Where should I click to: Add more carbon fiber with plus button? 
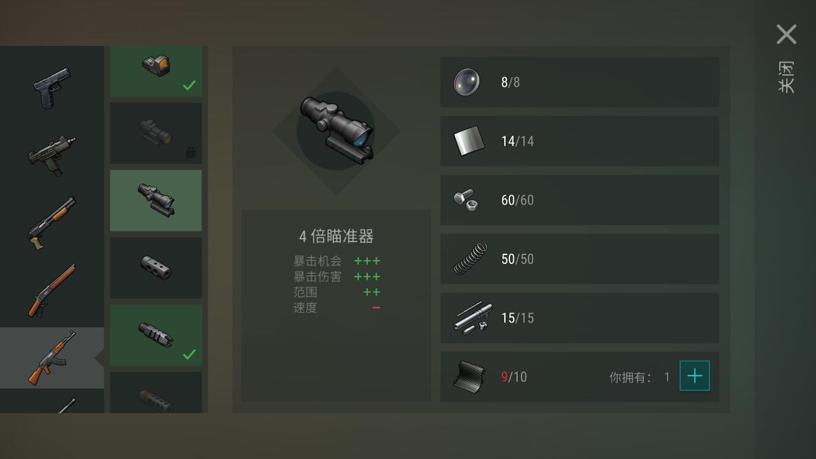[694, 376]
